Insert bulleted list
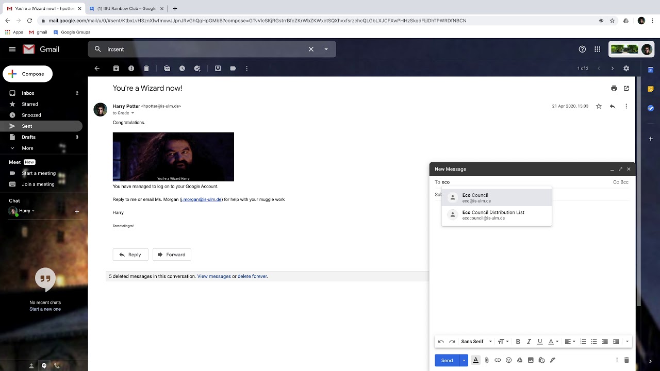Image resolution: width=660 pixels, height=371 pixels. pos(594,342)
